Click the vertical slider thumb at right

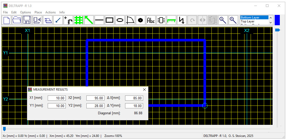277,30
